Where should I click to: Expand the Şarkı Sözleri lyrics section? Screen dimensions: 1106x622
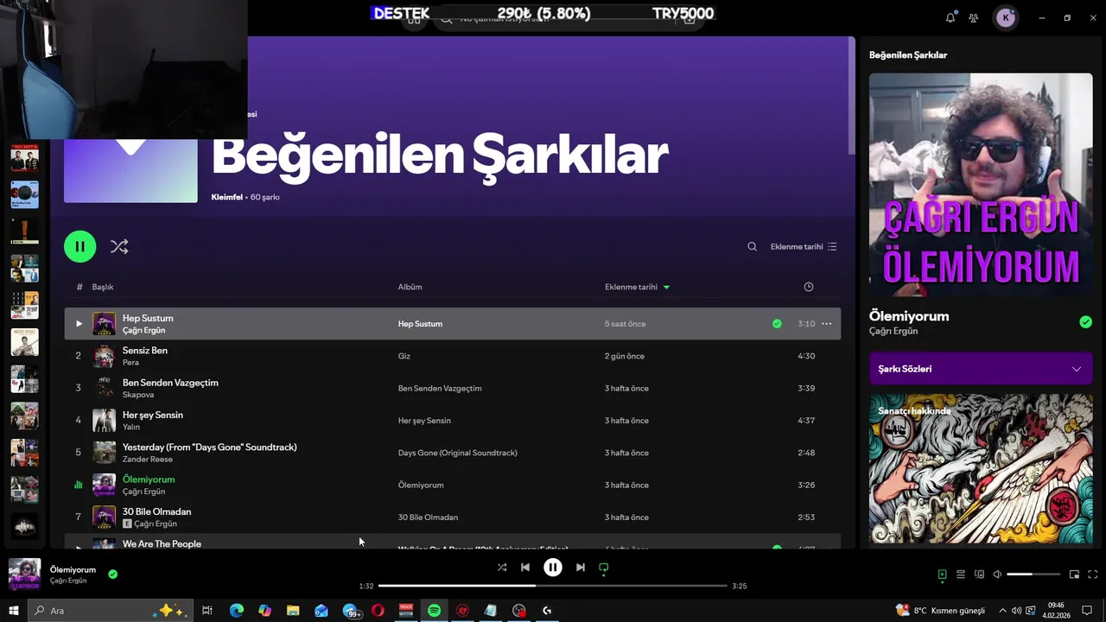981,369
